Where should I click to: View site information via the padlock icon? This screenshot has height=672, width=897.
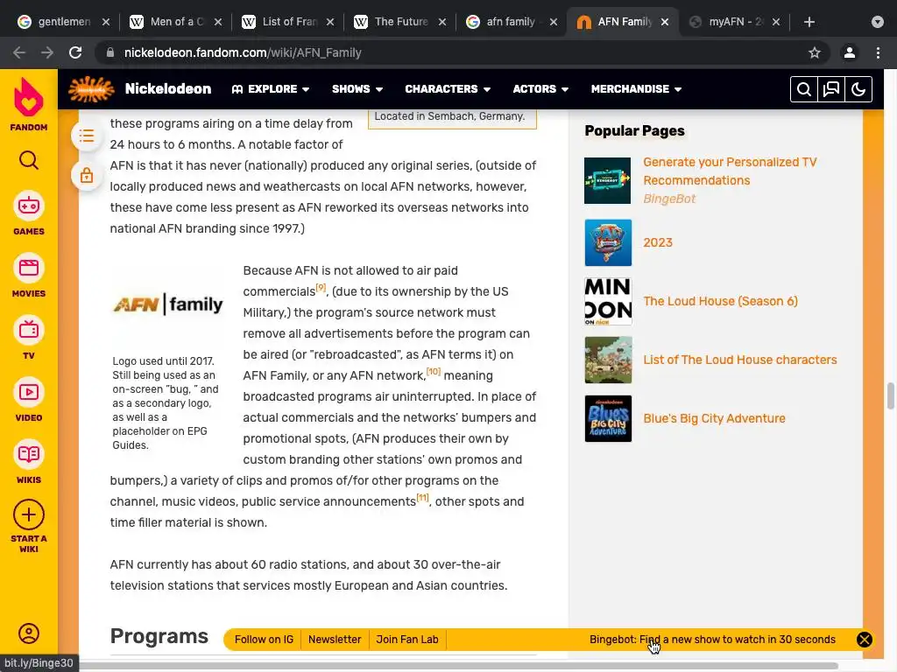(x=110, y=52)
